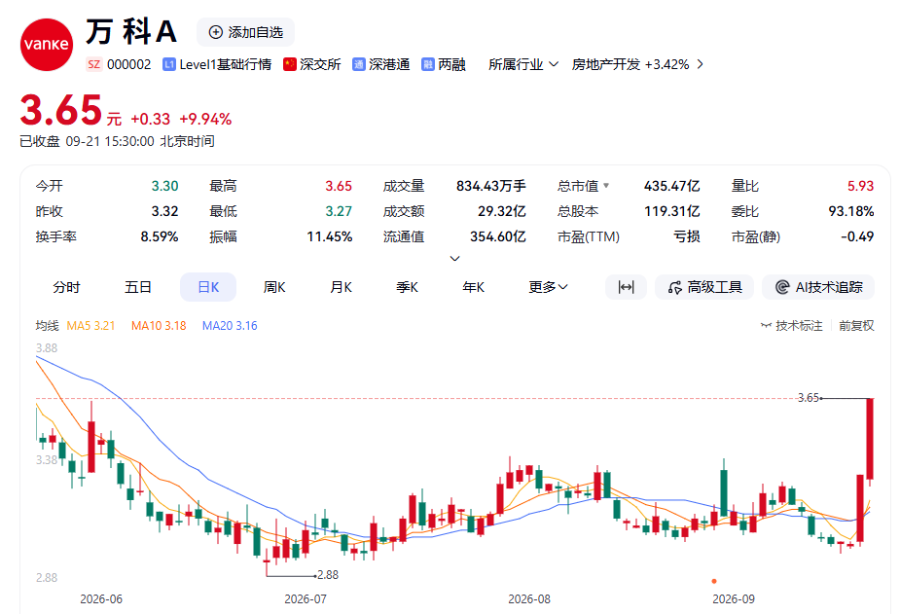
Task: Switch to the 月K tab
Action: [341, 287]
